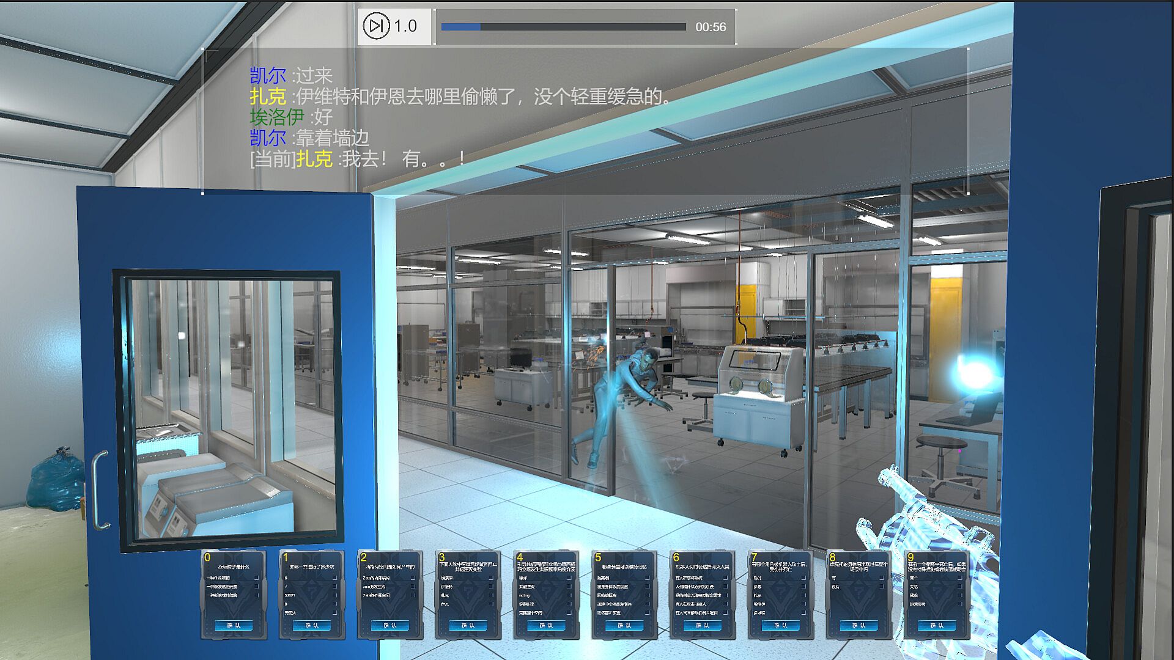Screen dimensions: 1174x660
Task: Click the 1.0 playback speed label
Action: click(x=405, y=26)
